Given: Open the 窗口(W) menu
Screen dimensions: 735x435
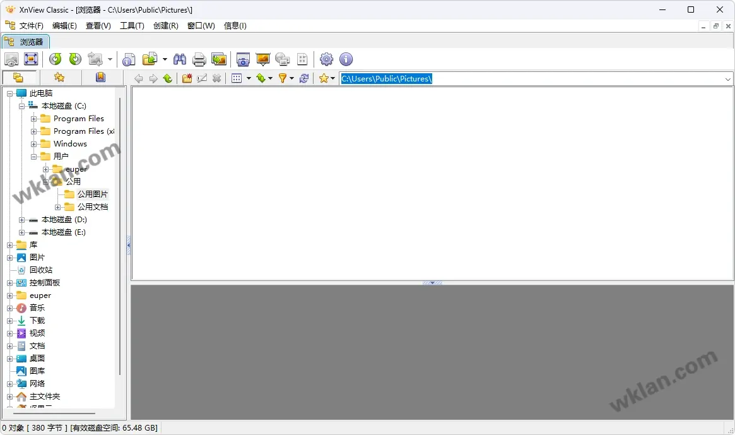Looking at the screenshot, I should click(x=201, y=26).
